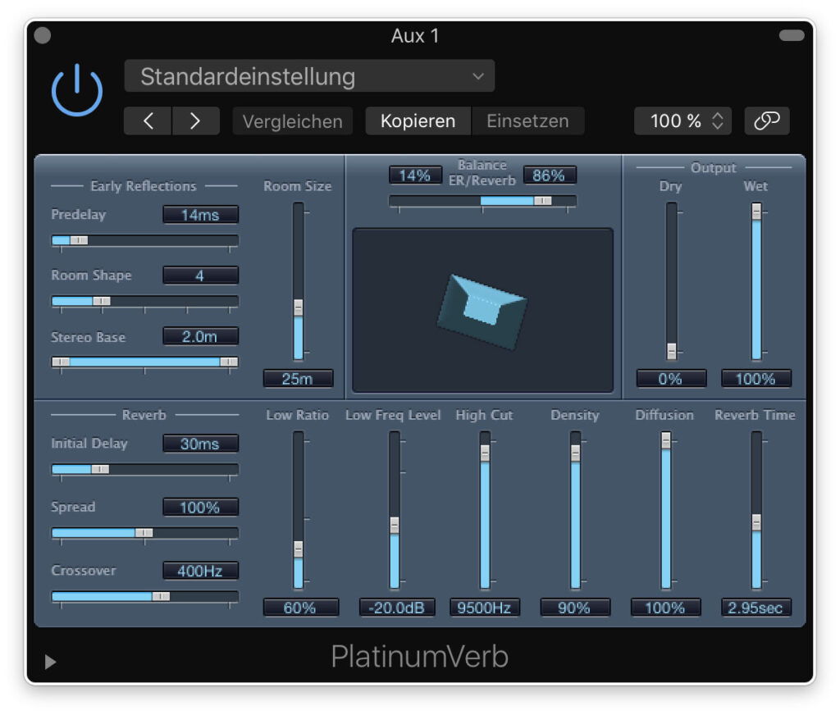Click the PlatinumVerb plug-in name
The image size is (840, 715).
pos(419,657)
